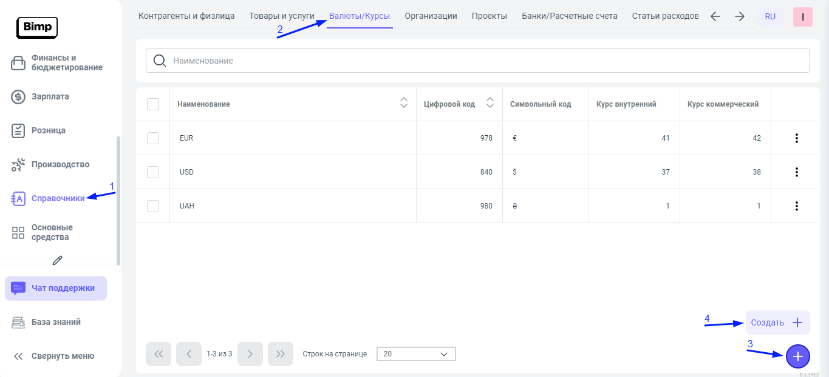
Task: Sort by Цифровой код column arrows
Action: pyautogui.click(x=490, y=104)
